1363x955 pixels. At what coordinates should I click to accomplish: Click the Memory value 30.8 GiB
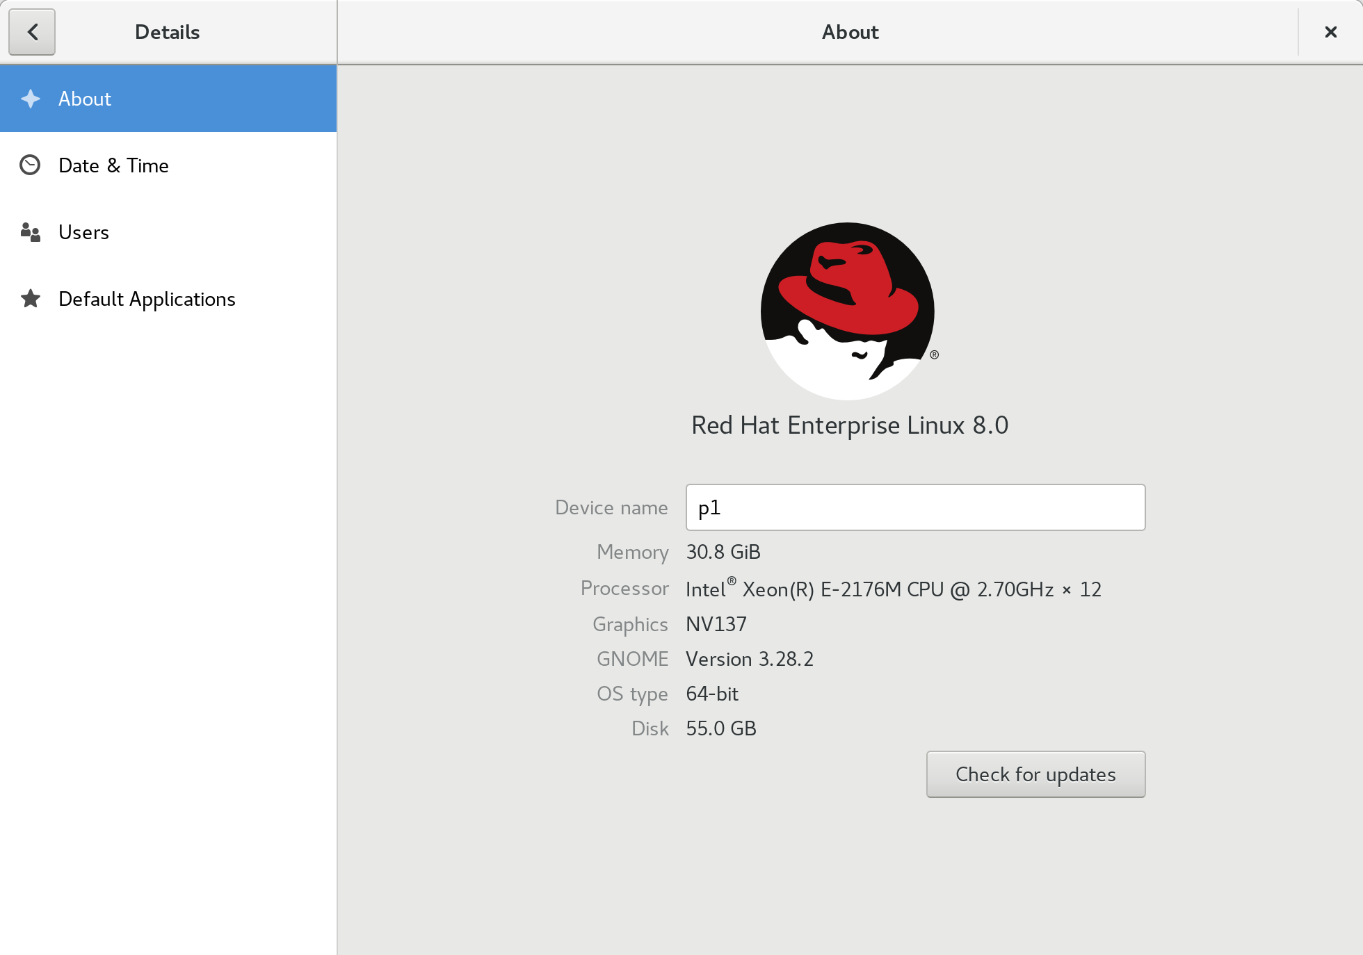pos(723,552)
